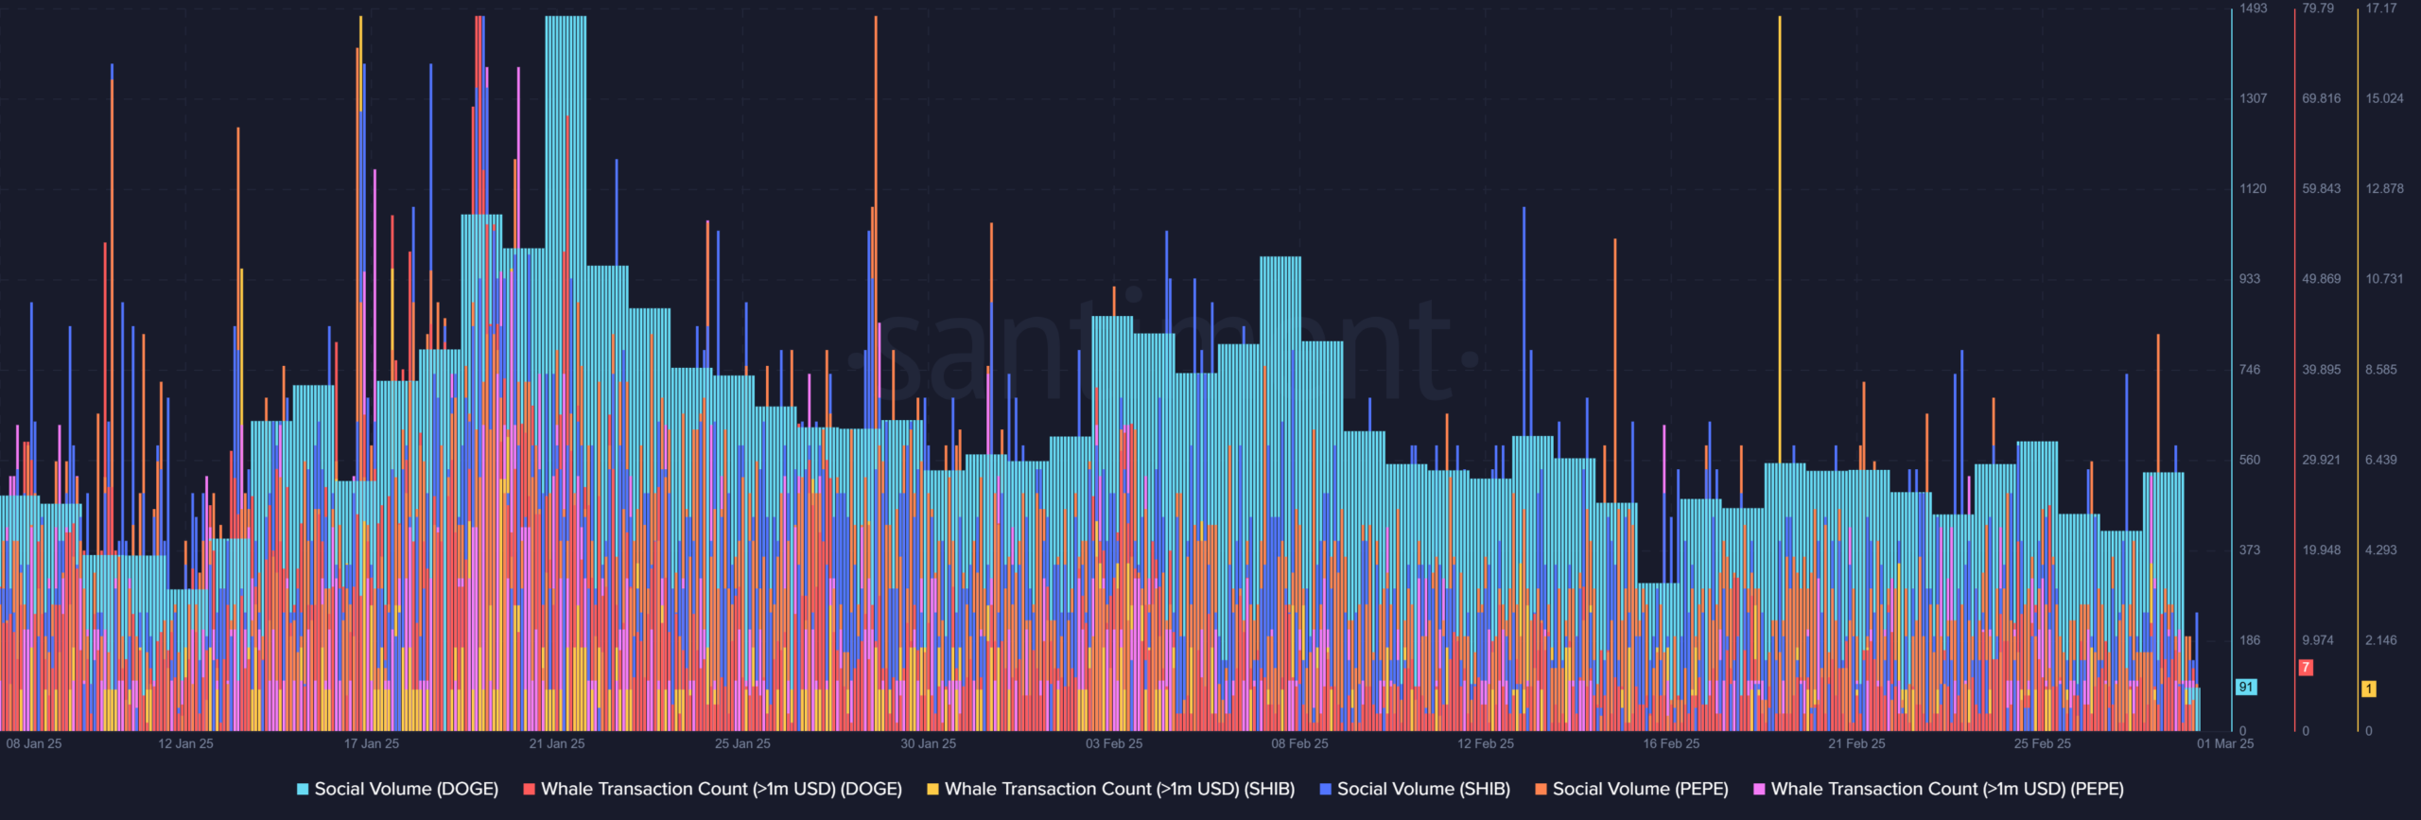Click the 17.17 top value on yellow axis
Screen dimensions: 2421x820
(x=2381, y=9)
